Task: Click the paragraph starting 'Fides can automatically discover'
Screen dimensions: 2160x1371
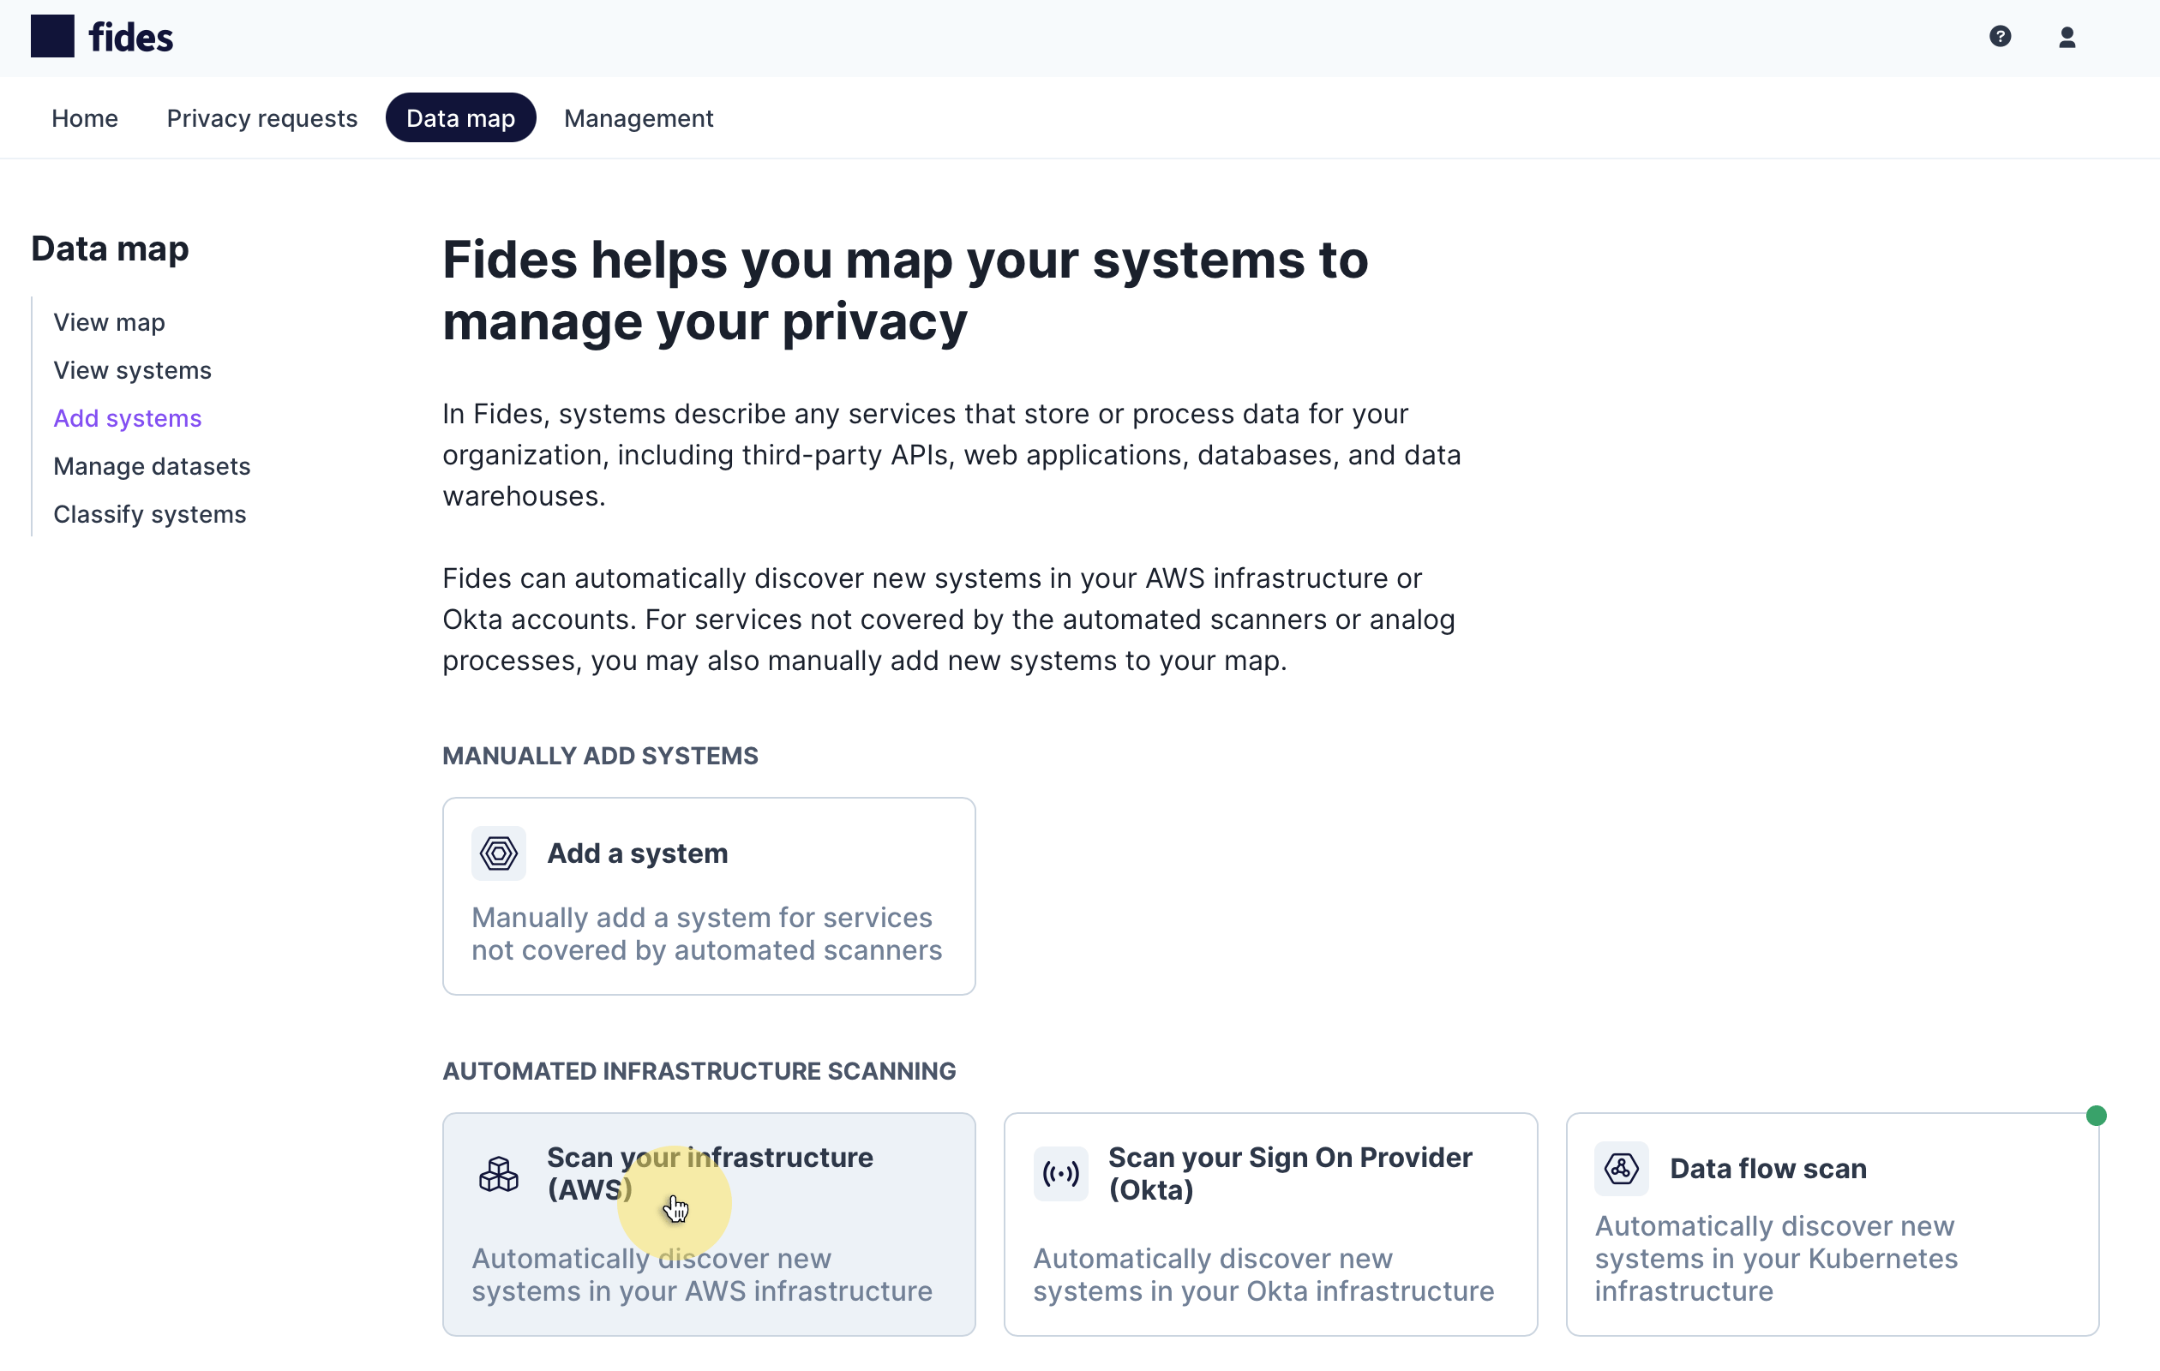Action: tap(949, 620)
